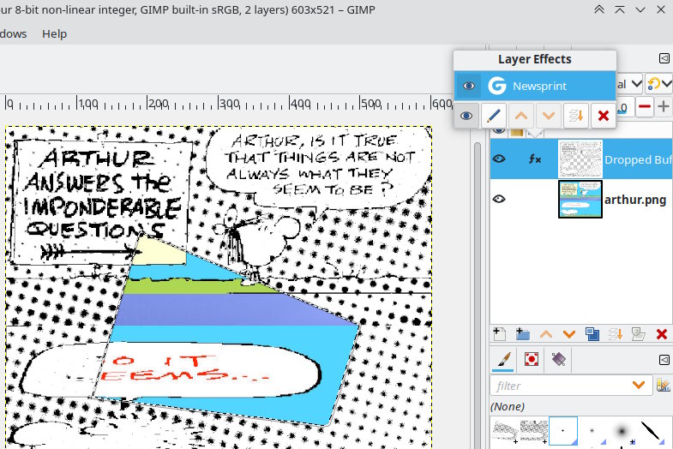Switch to the Patterns tab
Viewport: 673px width, 449px height.
point(532,360)
